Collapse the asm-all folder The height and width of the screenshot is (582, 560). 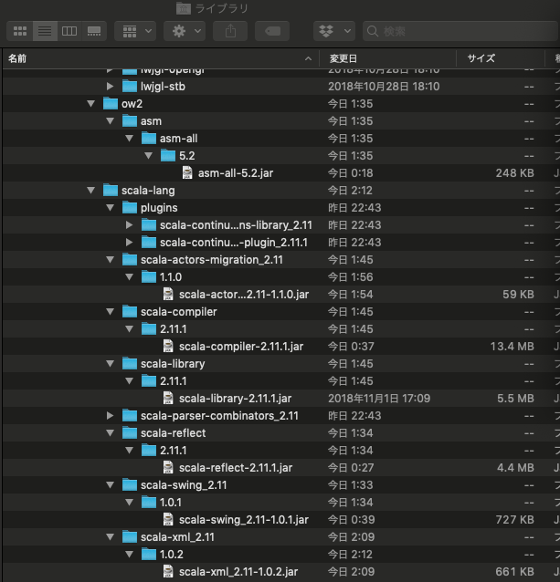click(x=130, y=139)
